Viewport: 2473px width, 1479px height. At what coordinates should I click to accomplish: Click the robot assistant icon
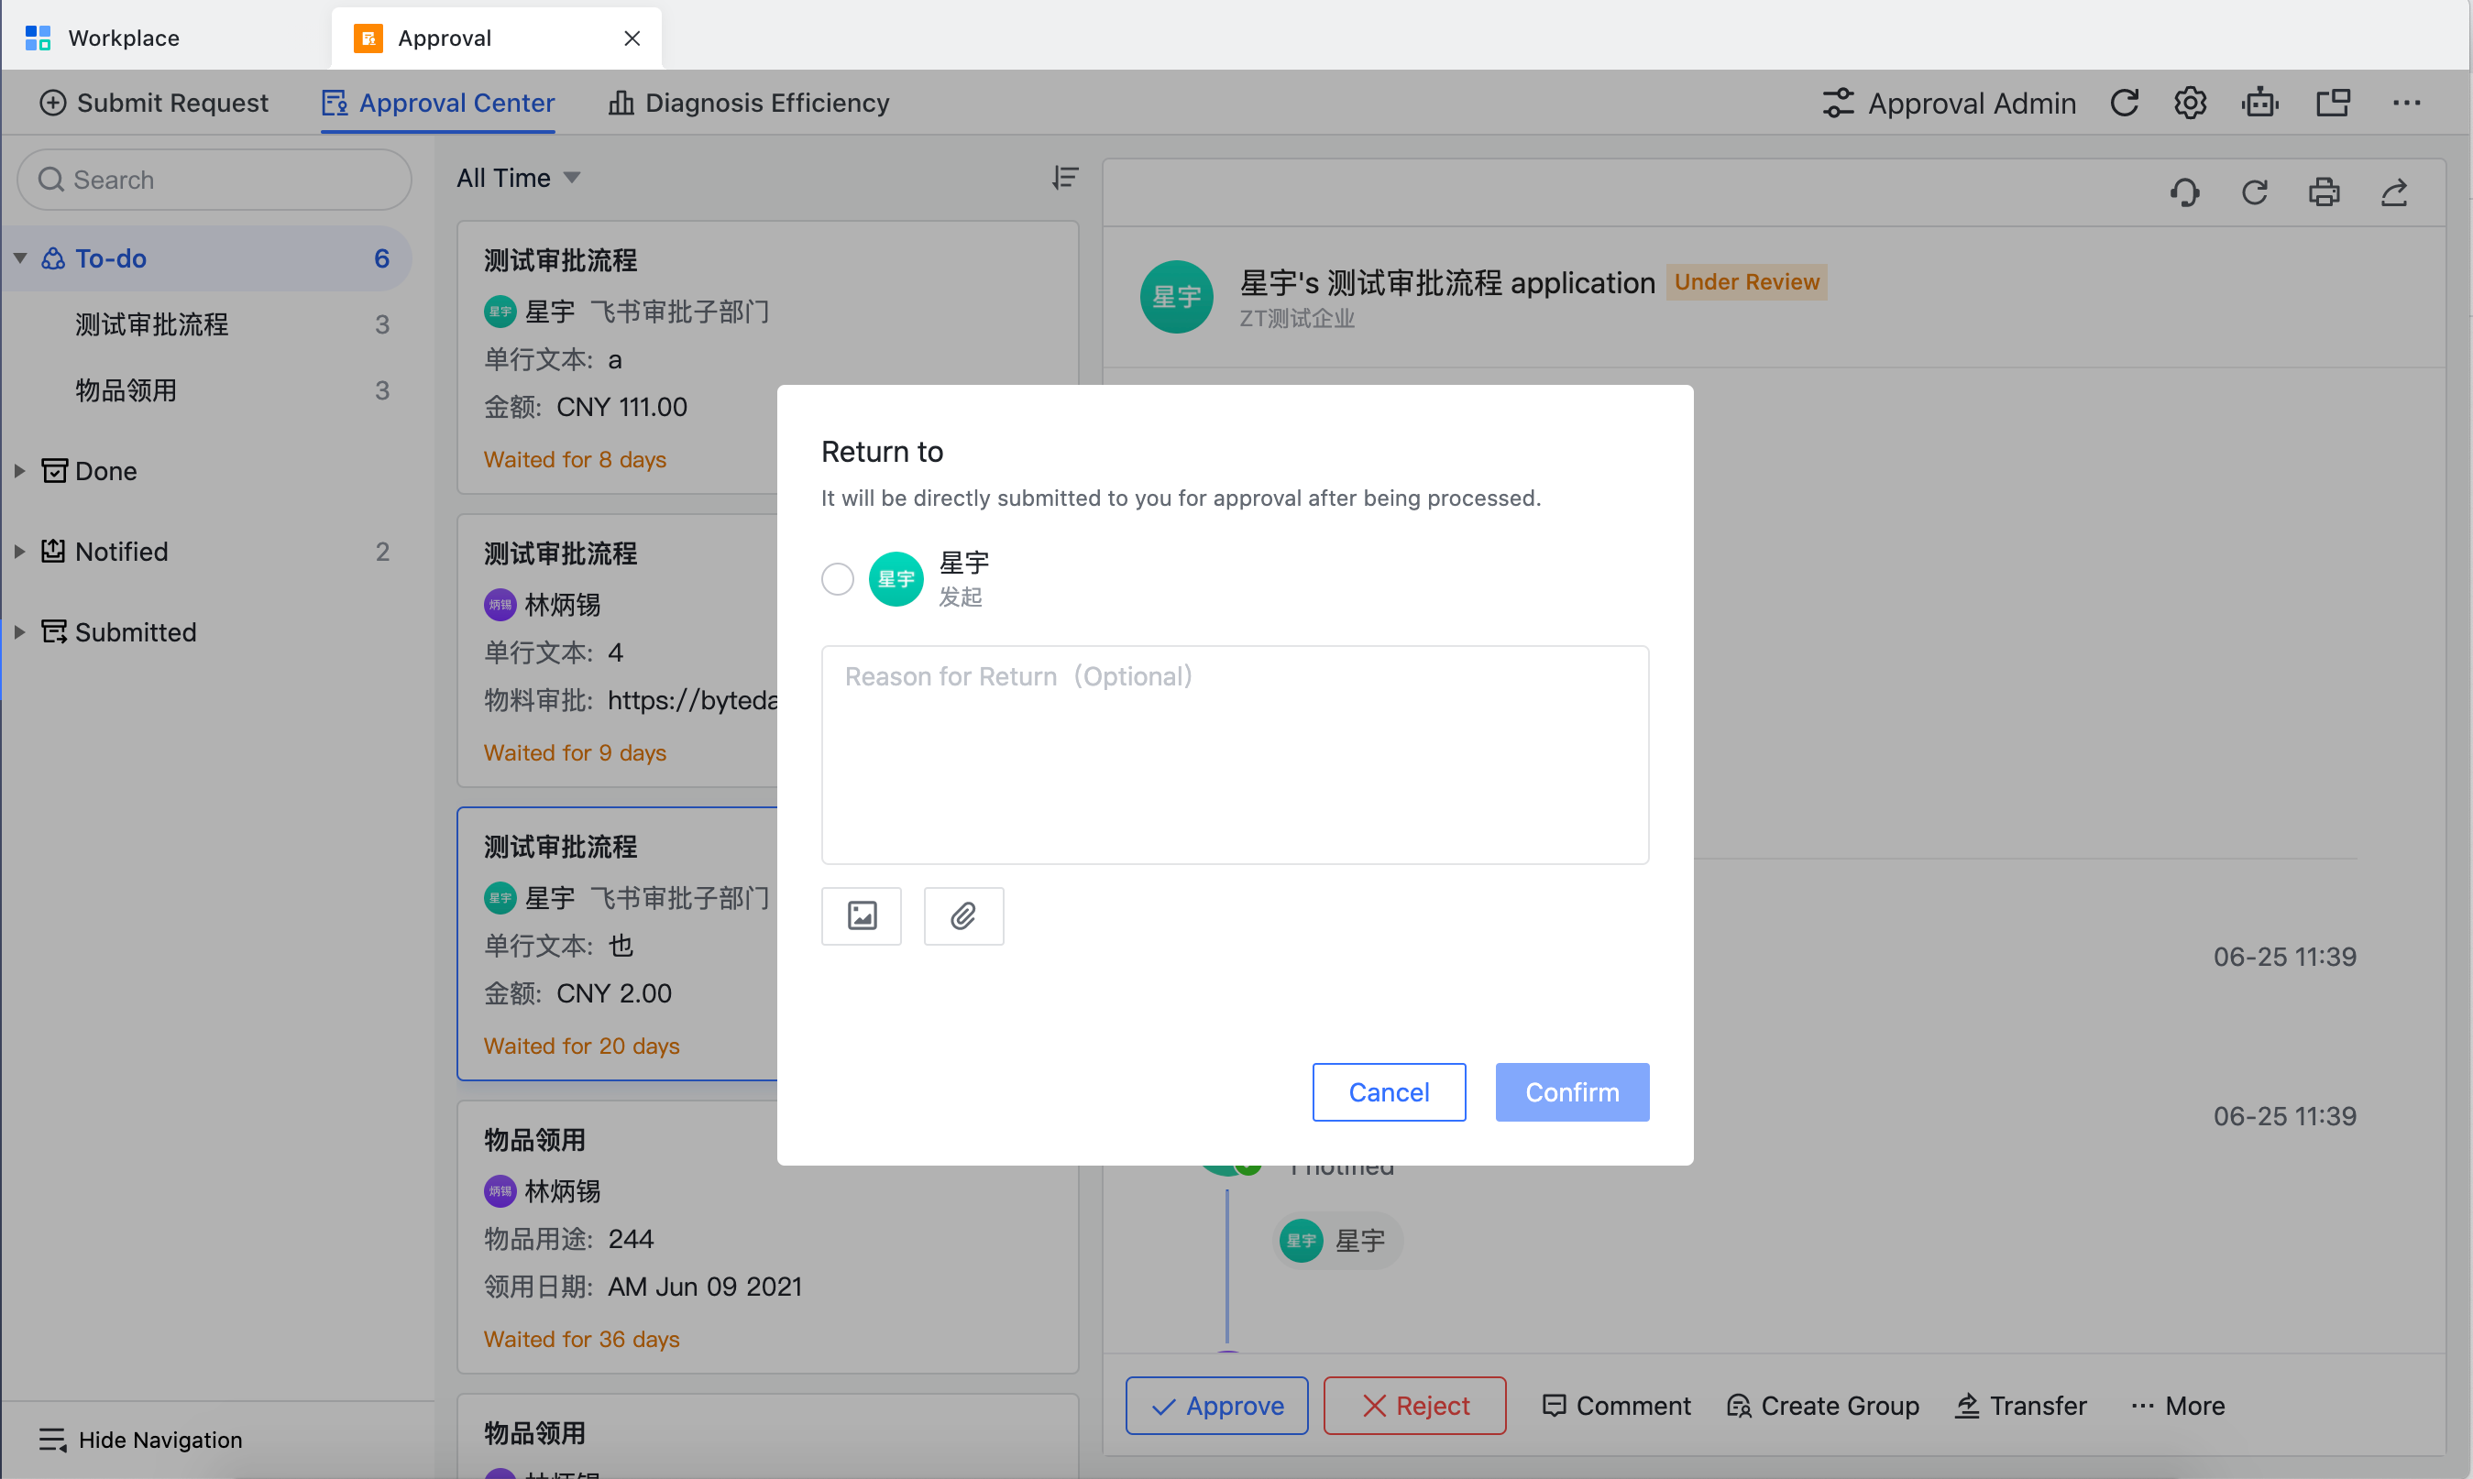(2259, 103)
